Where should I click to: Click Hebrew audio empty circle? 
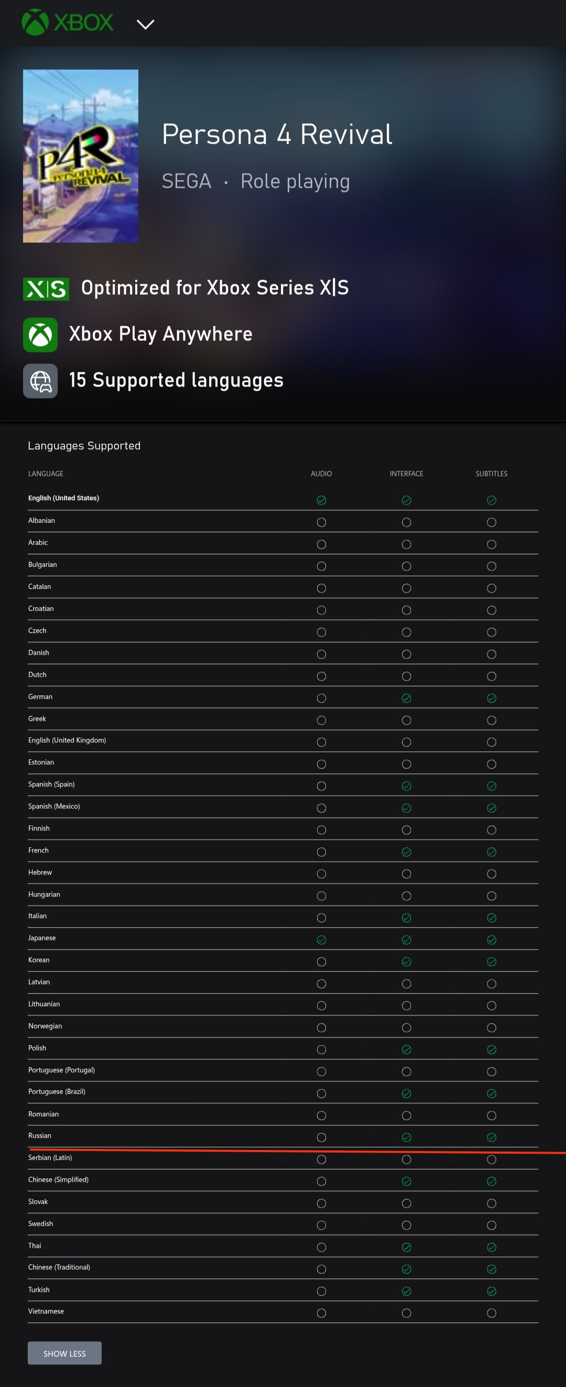321,874
